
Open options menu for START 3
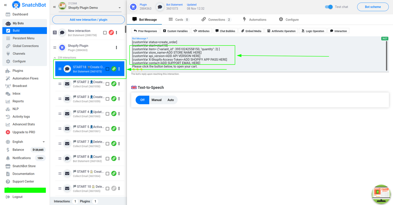(119, 99)
